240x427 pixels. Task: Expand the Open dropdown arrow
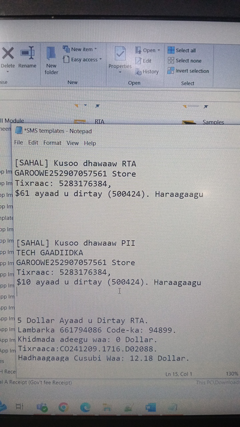coord(159,50)
